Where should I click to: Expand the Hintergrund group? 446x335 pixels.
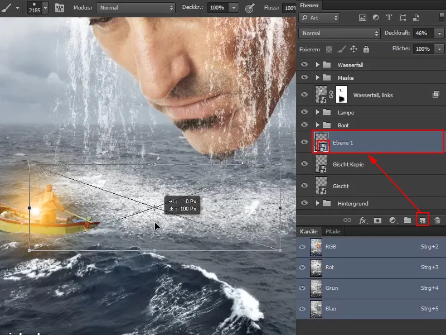click(x=317, y=203)
